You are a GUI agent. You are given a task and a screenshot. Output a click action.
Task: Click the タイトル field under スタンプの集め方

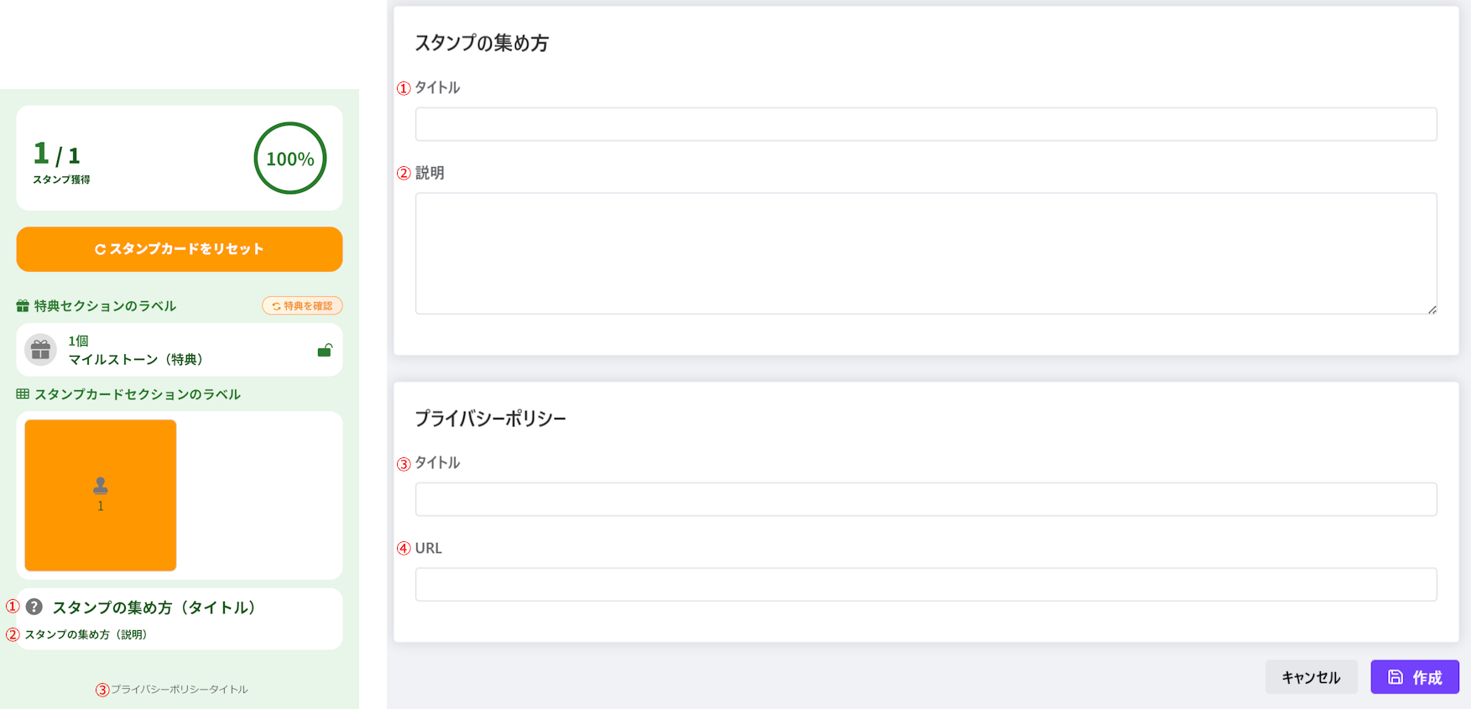[x=926, y=123]
